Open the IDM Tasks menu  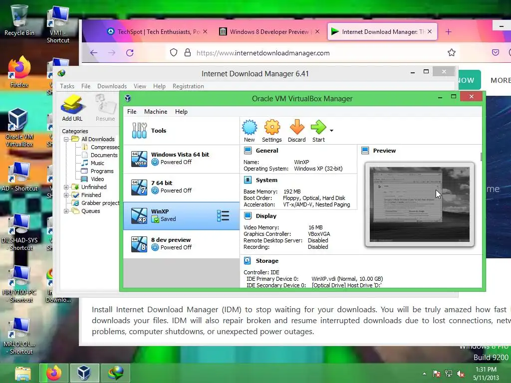pos(67,86)
